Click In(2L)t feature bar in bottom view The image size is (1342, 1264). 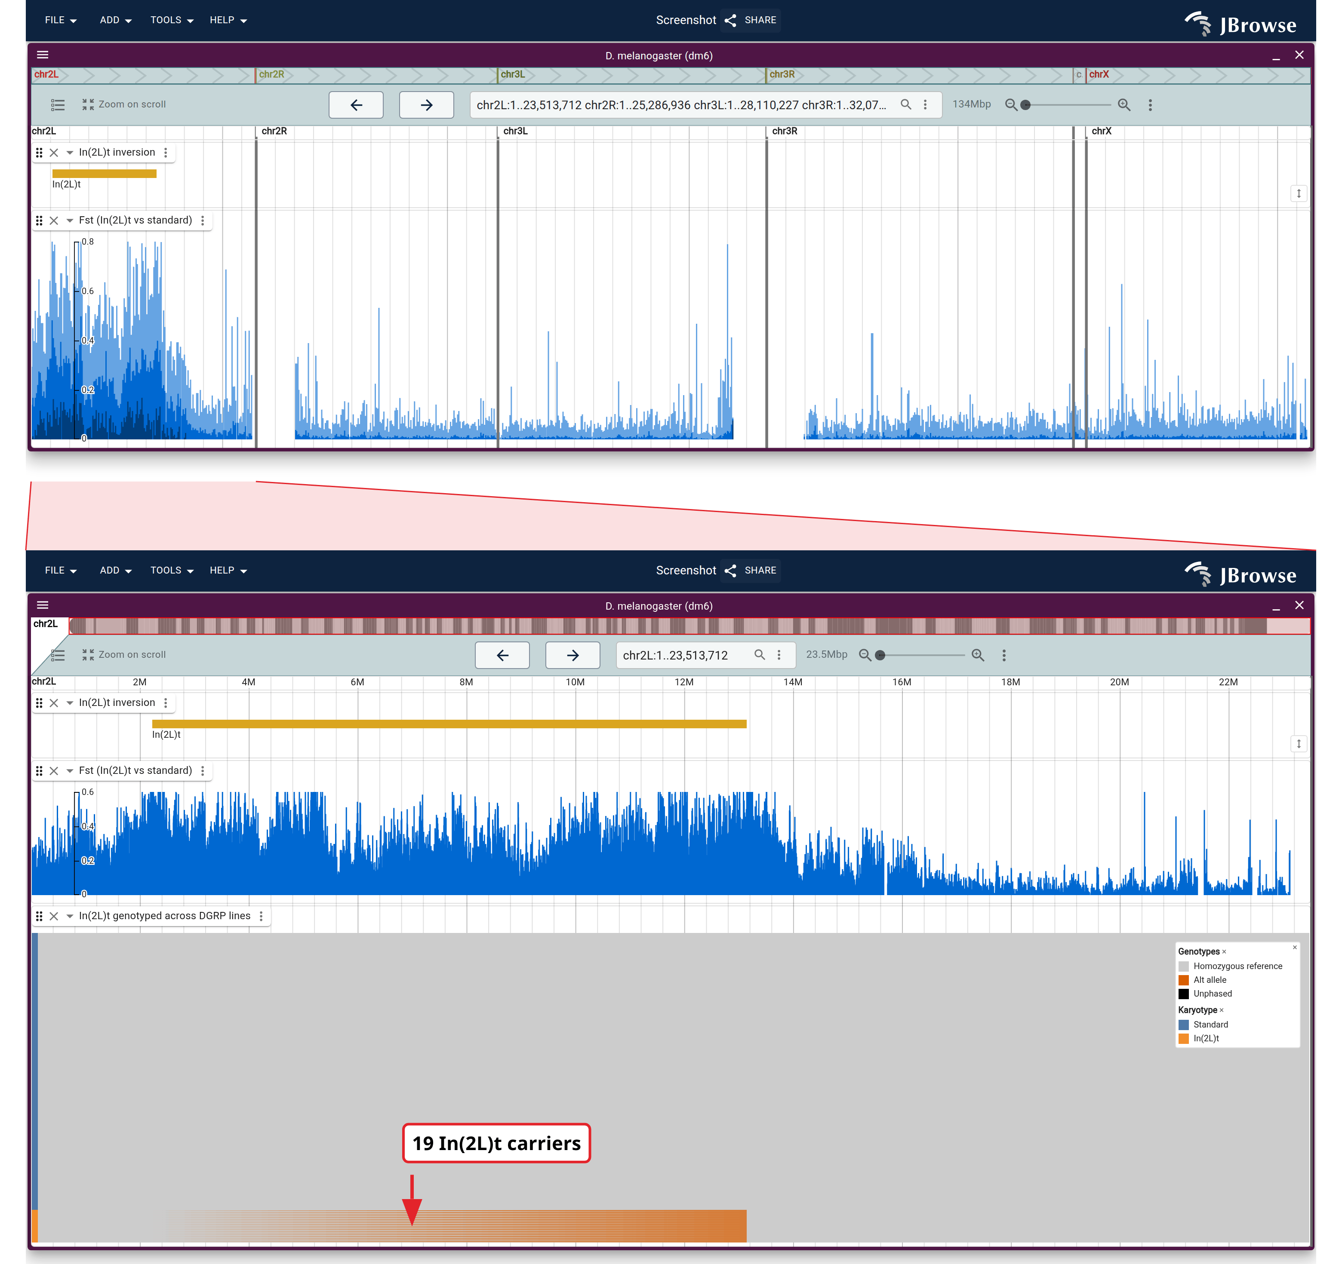click(449, 724)
